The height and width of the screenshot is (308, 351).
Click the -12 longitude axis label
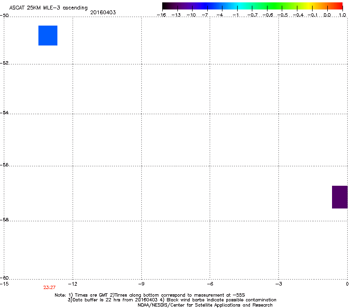click(x=73, y=284)
